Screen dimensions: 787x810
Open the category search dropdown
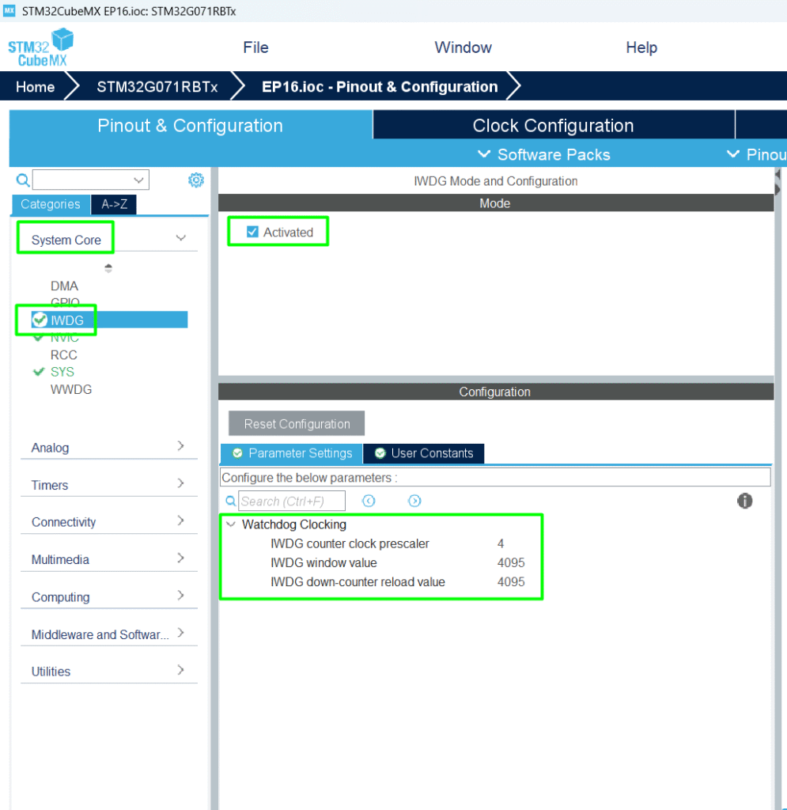[139, 180]
